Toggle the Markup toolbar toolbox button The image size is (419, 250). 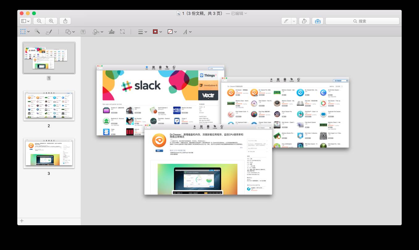click(x=318, y=21)
